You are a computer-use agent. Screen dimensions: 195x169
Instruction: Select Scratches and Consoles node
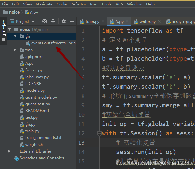[39, 158]
